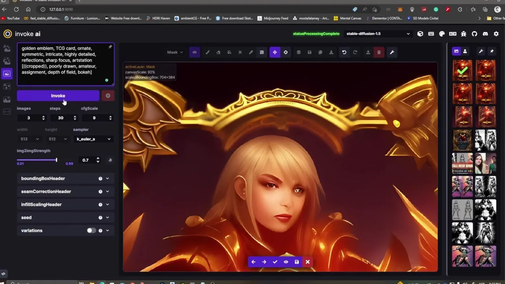Switch to Text to Image tab
505x284 pixels.
[7, 49]
